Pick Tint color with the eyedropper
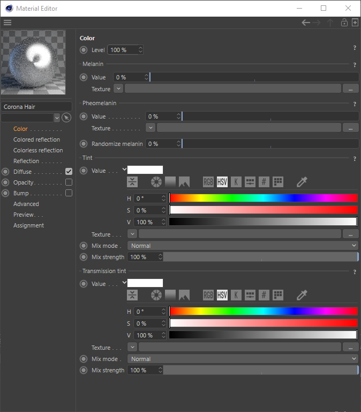361x412 pixels. coord(302,182)
